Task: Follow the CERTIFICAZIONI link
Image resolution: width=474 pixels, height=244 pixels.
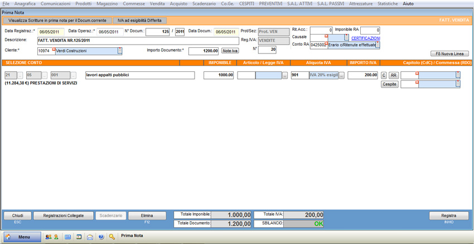Action: coord(365,38)
